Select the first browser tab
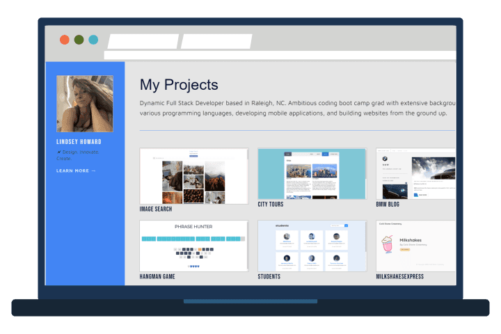Viewport: 501px width, 334px height. pos(143,41)
